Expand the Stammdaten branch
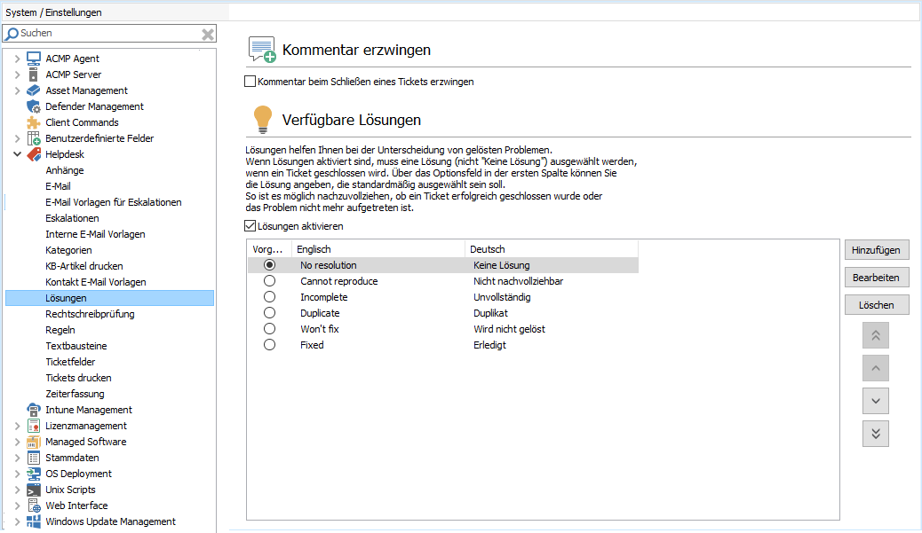Viewport: 922px width, 533px height. [x=17, y=458]
